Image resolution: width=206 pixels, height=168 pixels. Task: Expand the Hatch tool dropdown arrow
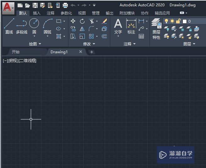[64, 36]
